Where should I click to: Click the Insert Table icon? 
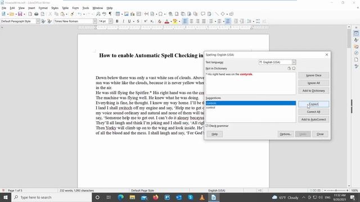(x=118, y=14)
